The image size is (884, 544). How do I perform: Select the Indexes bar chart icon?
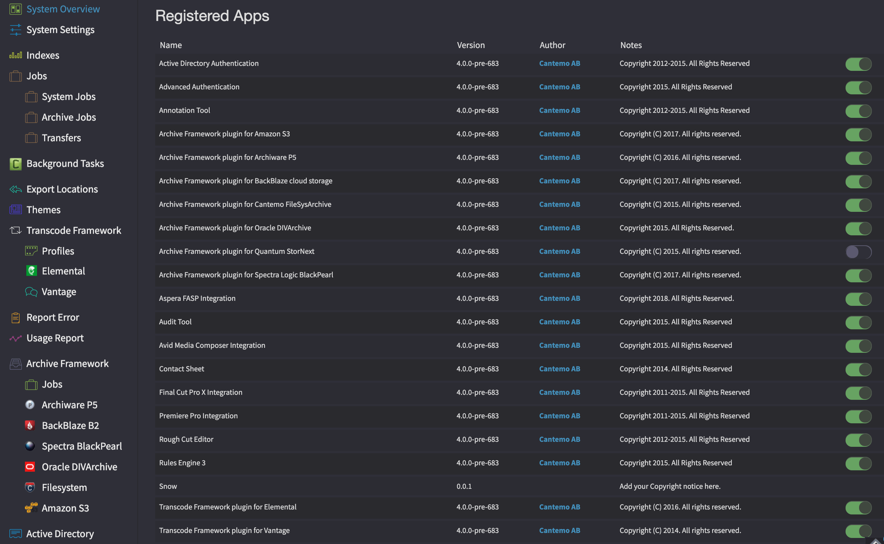pos(15,55)
